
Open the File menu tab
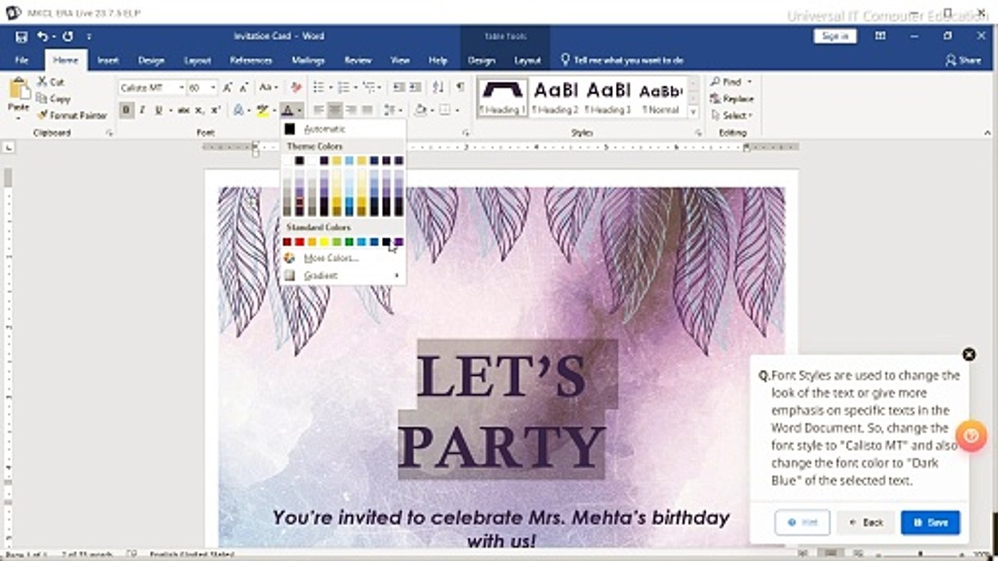22,60
